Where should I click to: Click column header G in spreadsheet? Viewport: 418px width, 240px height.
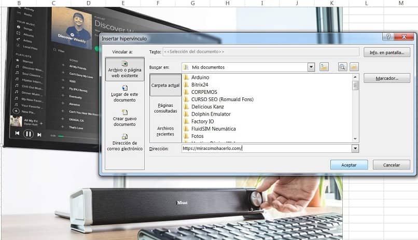(x=193, y=3)
